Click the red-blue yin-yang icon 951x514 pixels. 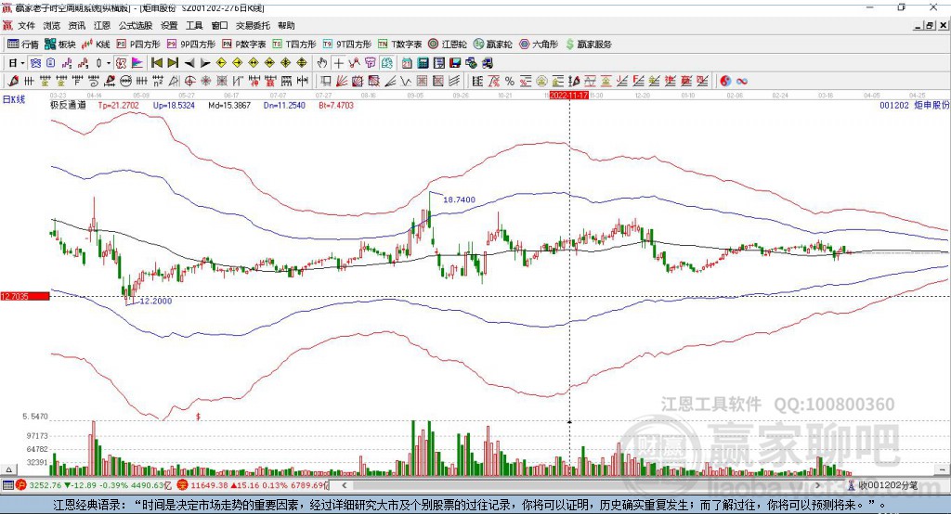click(725, 81)
